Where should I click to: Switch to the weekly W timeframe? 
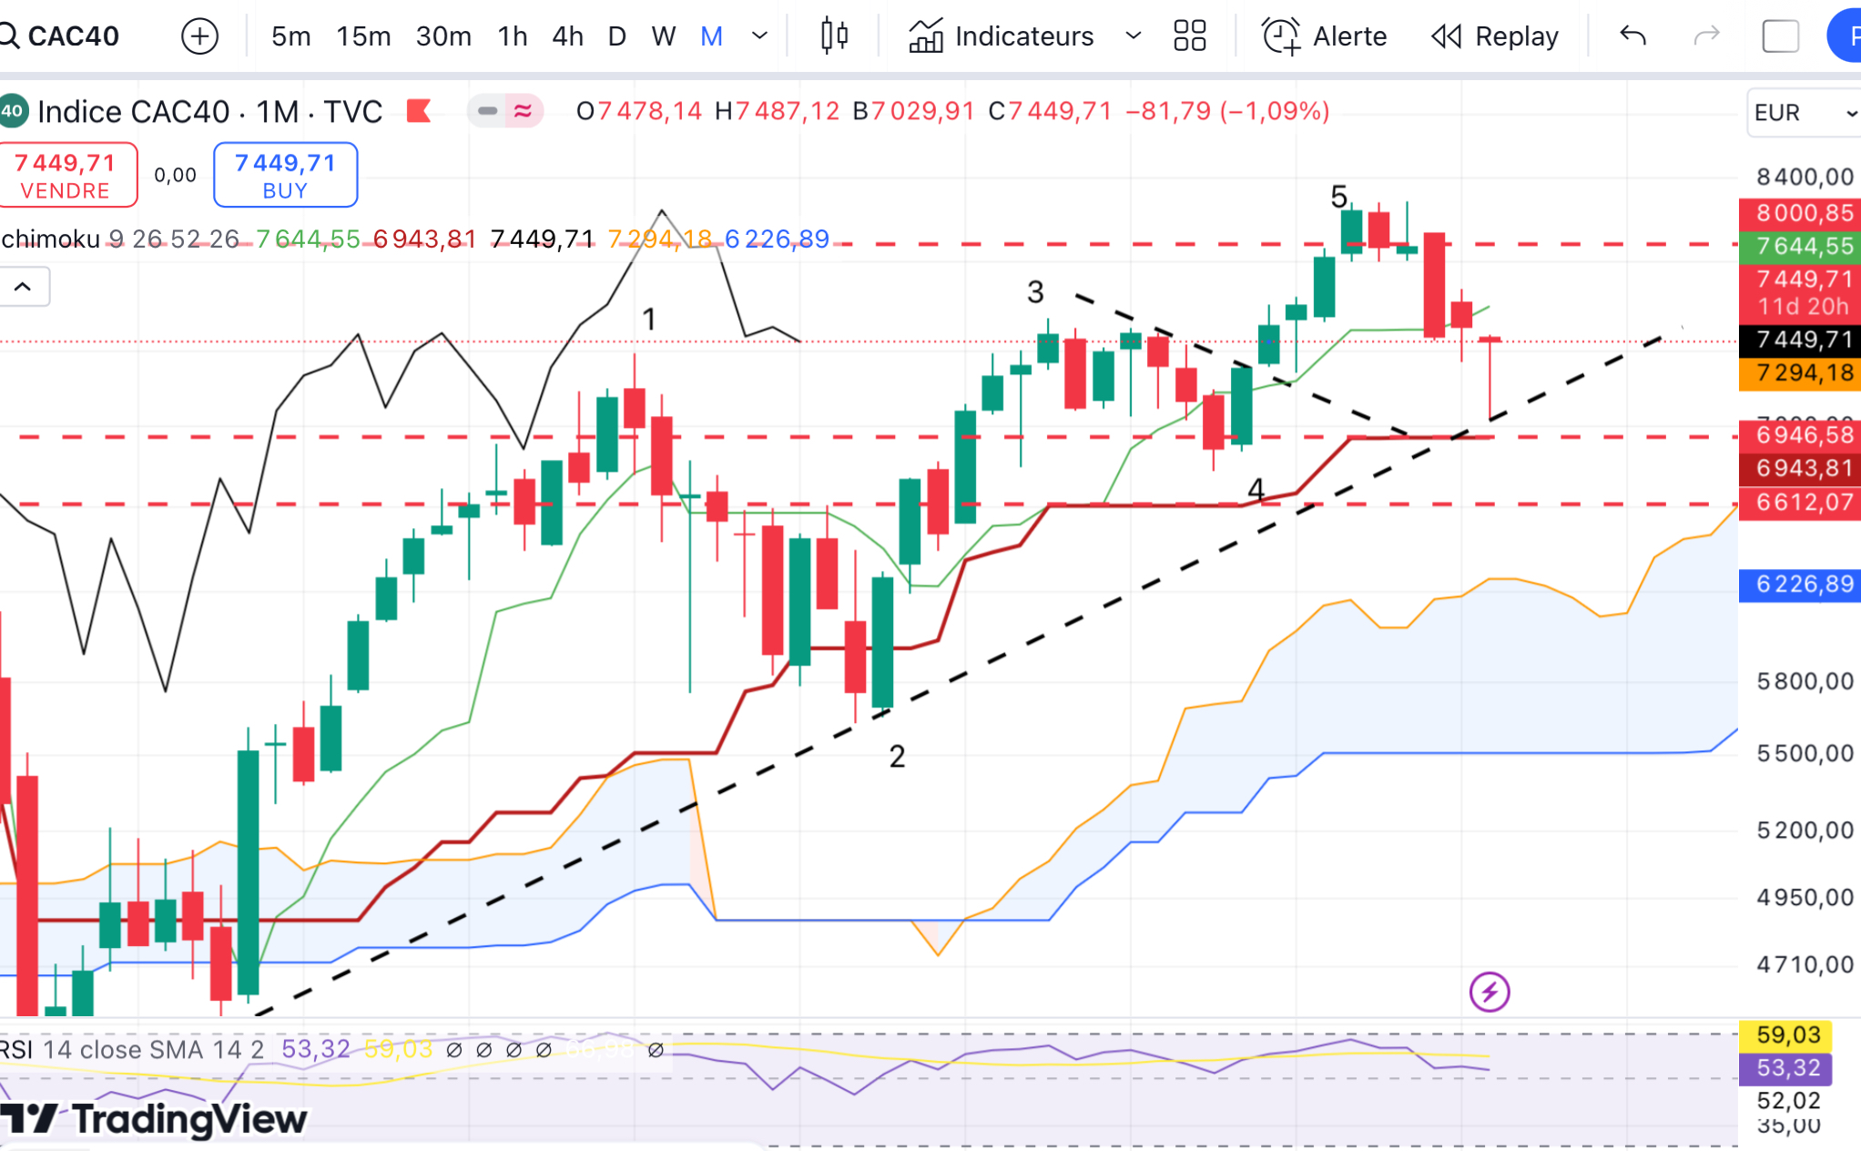664,36
